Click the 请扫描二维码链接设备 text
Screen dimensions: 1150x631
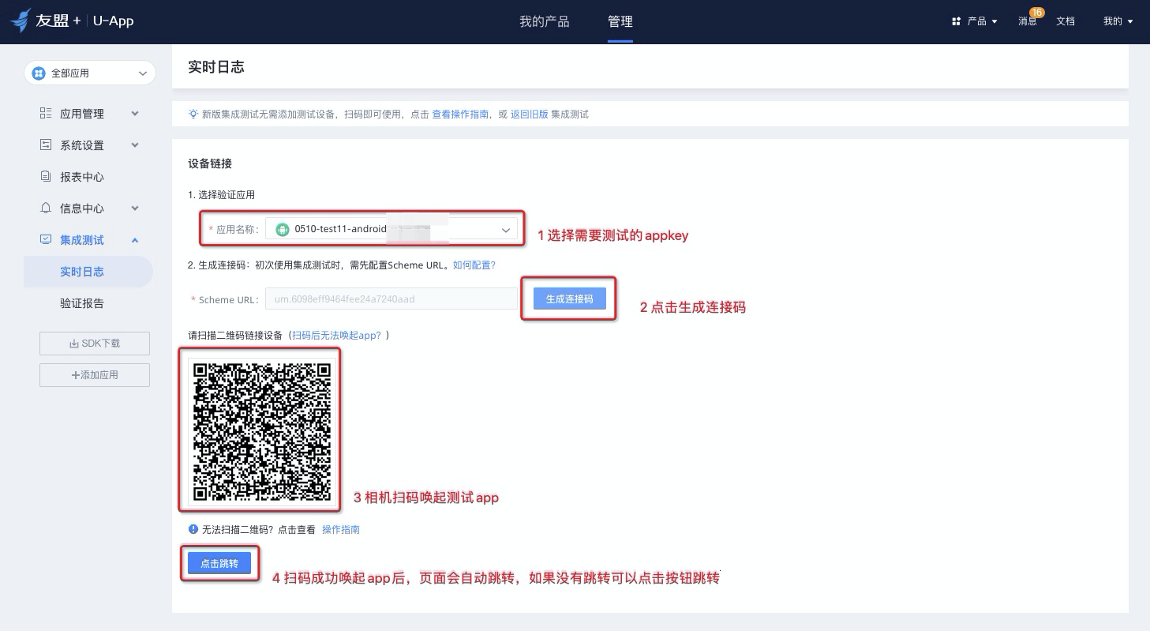235,336
